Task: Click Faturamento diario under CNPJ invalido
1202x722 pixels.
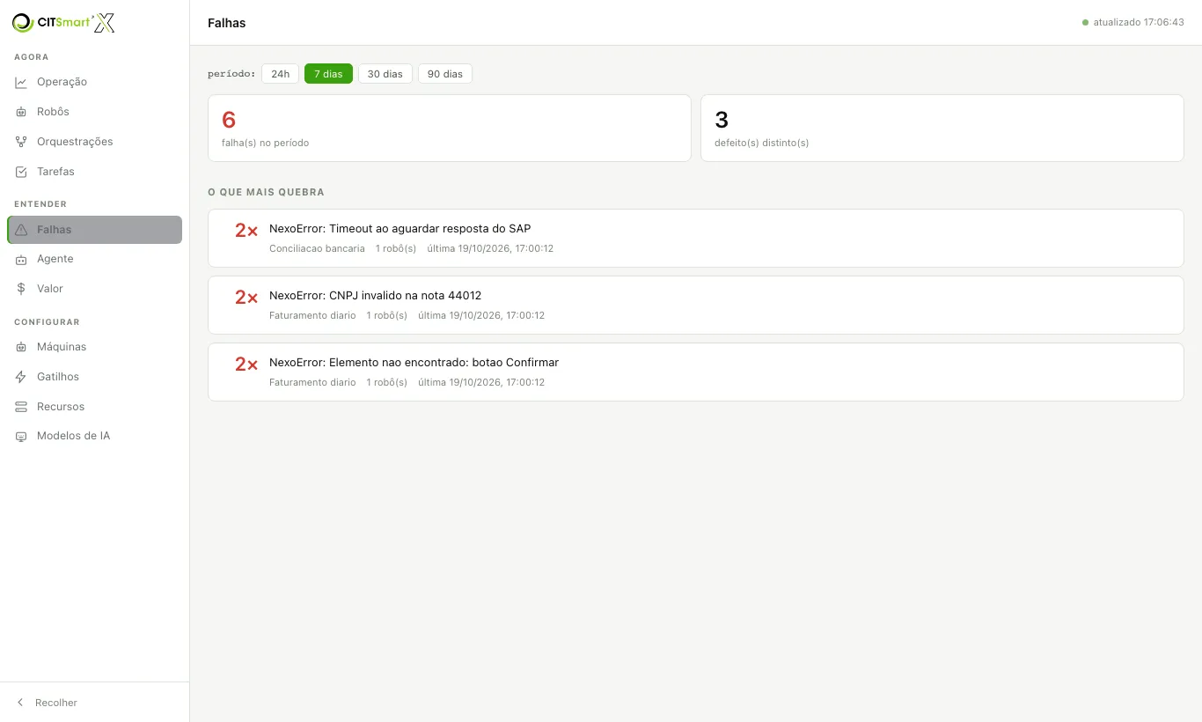Action: (312, 315)
